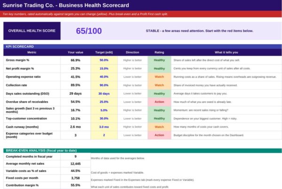
Task: Click Healthy rating for Gross margin
Action: [159, 60]
